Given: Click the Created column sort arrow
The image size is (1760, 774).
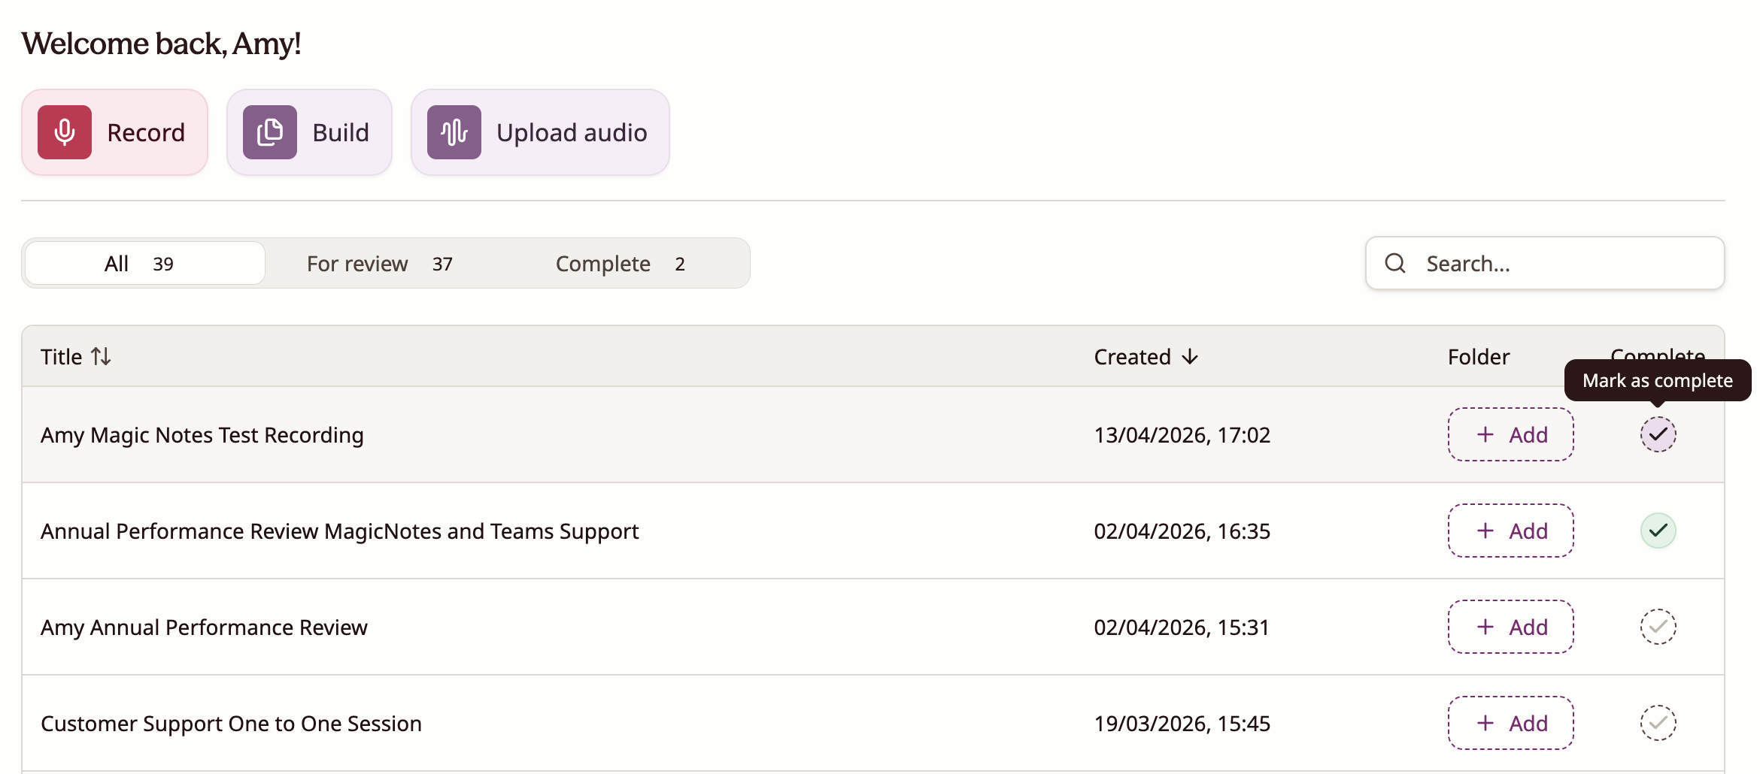Looking at the screenshot, I should tap(1190, 356).
